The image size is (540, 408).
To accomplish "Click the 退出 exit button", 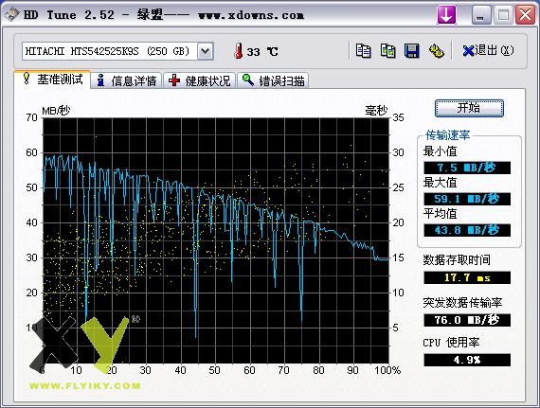I will [x=488, y=50].
